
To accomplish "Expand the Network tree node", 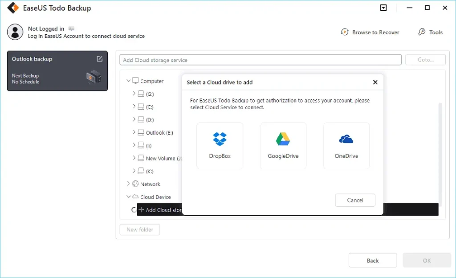I will [x=129, y=184].
